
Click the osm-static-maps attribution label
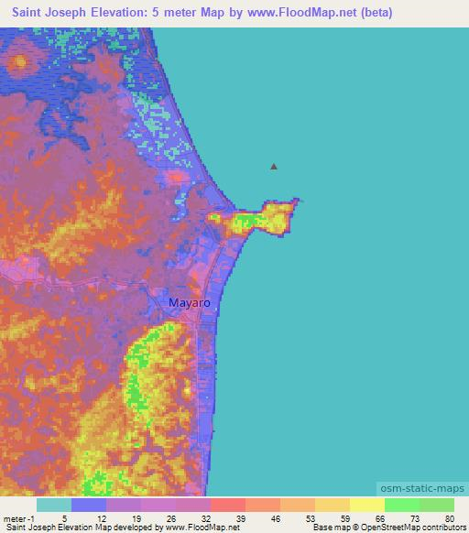click(x=422, y=488)
